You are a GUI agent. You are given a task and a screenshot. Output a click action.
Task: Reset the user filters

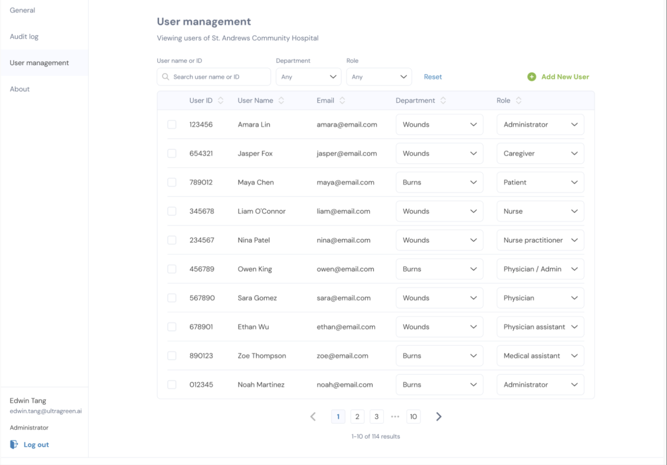pyautogui.click(x=432, y=77)
